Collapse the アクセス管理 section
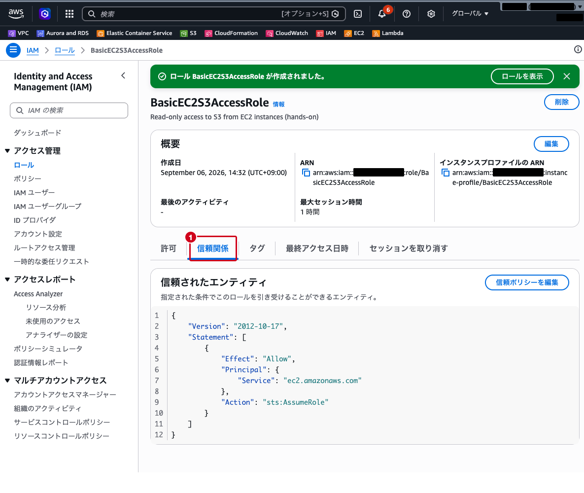Image resolution: width=584 pixels, height=493 pixels. pos(7,150)
